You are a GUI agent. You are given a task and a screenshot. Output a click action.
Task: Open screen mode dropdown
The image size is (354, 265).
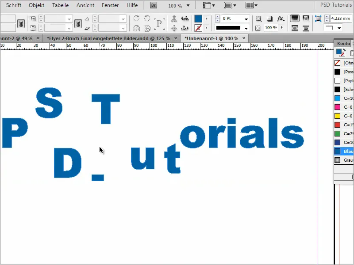[230, 5]
